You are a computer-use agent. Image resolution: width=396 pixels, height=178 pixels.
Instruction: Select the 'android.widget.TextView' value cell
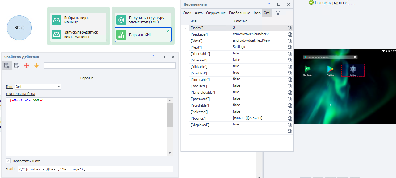tap(258, 41)
